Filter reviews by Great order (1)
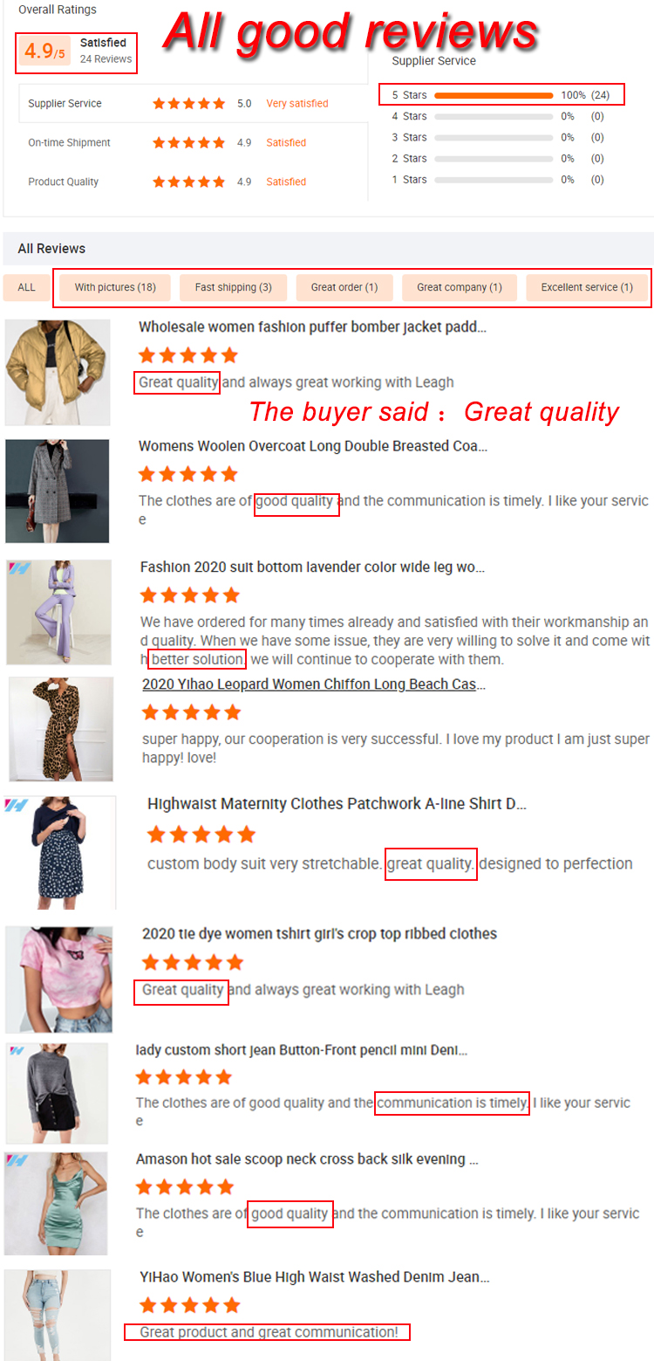 tap(344, 287)
